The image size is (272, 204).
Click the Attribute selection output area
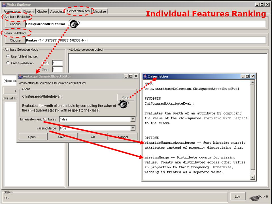tap(168, 120)
